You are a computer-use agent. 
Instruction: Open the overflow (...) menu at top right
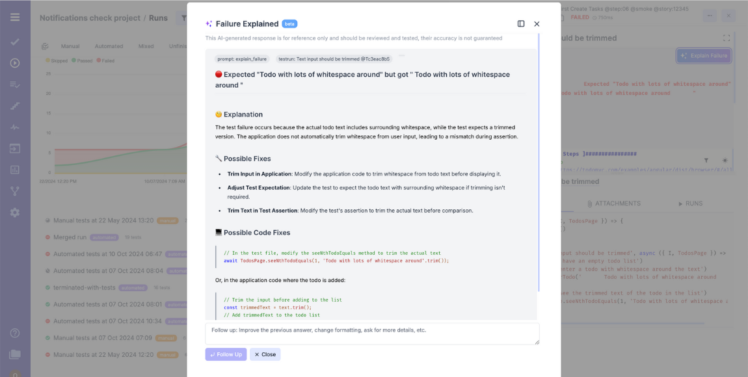(710, 16)
